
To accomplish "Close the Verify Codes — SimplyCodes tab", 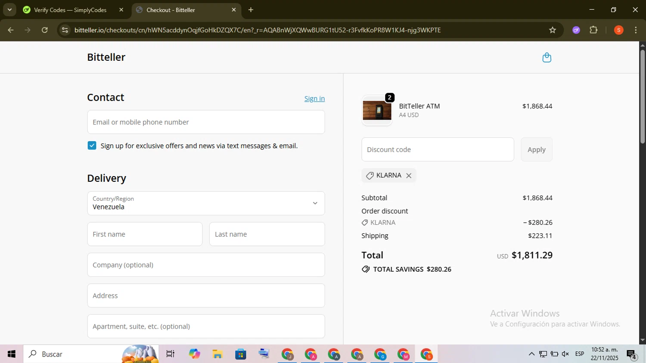I will (121, 10).
